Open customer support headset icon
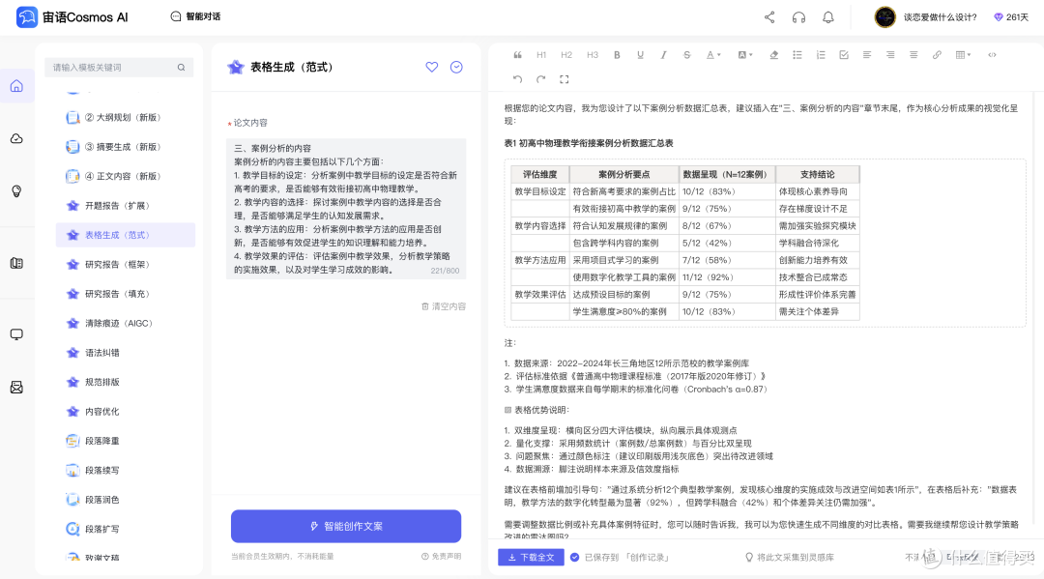The image size is (1044, 579). coord(799,17)
